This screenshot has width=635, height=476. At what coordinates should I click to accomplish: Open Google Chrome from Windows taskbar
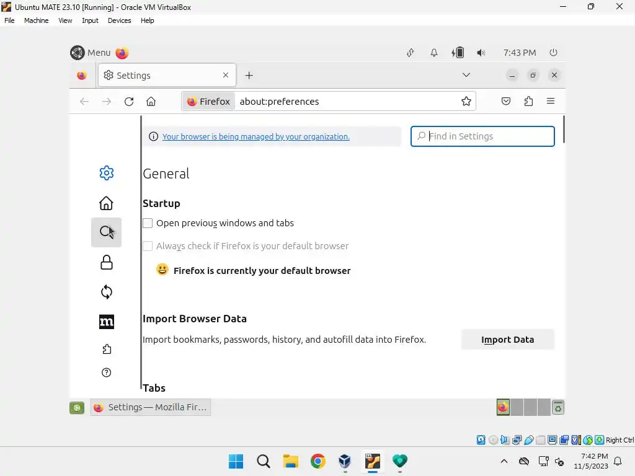[x=318, y=461]
